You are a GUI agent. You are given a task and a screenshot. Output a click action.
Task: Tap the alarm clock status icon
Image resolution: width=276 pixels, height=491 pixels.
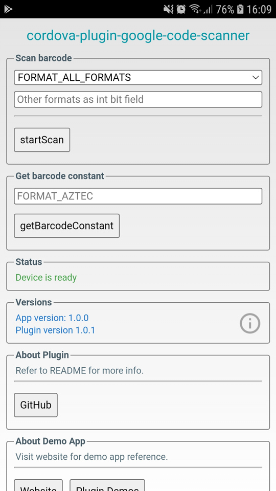point(181,9)
